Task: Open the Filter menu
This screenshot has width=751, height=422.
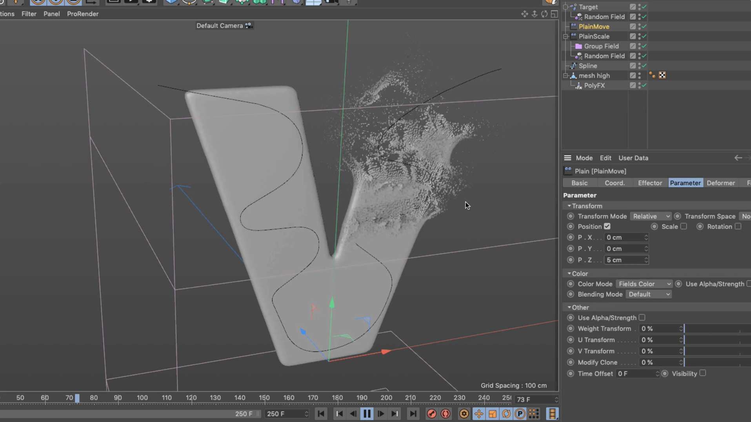Action: point(29,14)
